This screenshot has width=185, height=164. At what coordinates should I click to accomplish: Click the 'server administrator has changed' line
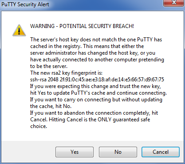(x=93, y=53)
